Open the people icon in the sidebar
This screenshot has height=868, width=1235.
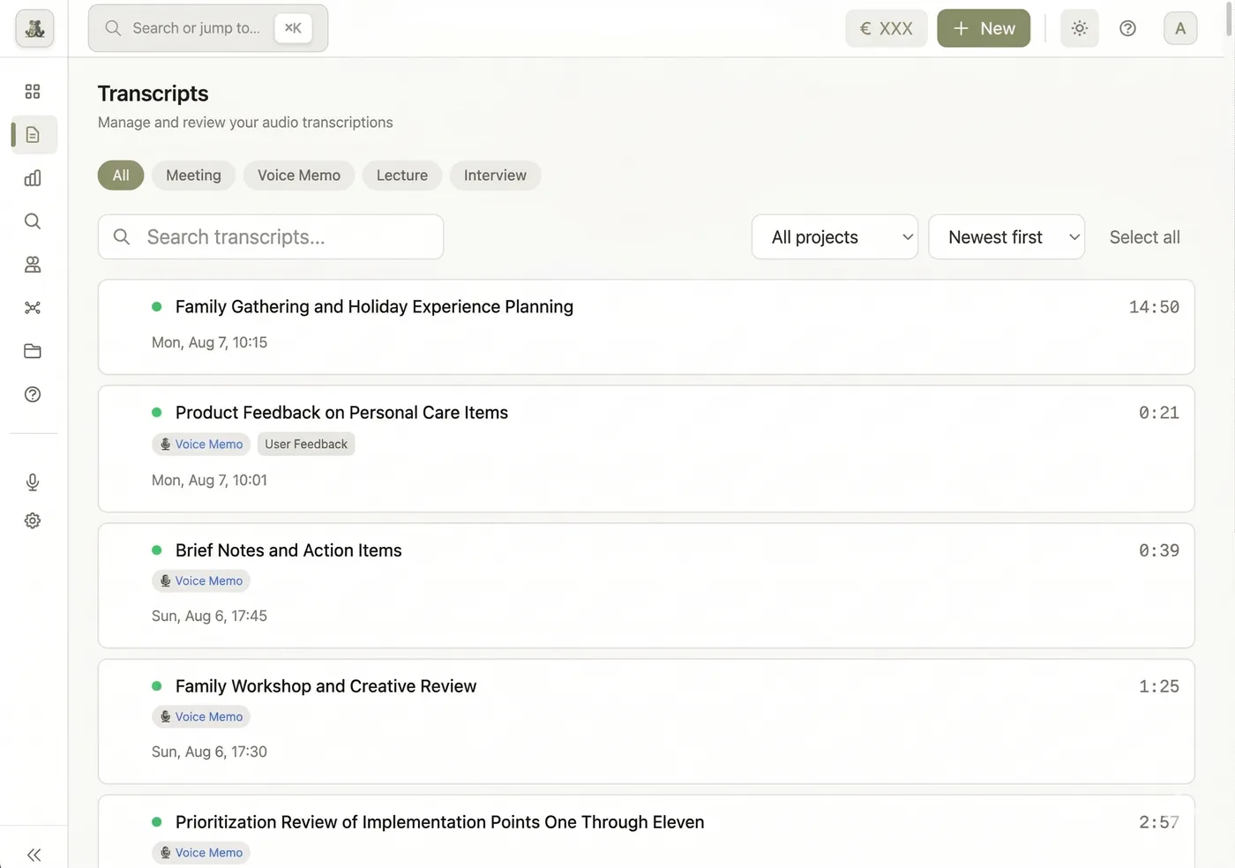point(33,264)
